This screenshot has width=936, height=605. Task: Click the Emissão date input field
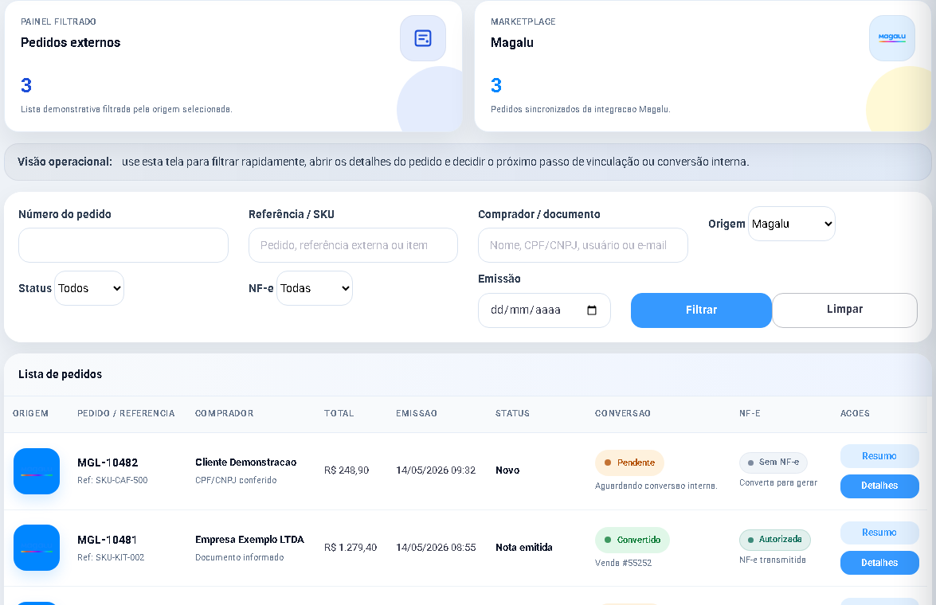click(544, 310)
